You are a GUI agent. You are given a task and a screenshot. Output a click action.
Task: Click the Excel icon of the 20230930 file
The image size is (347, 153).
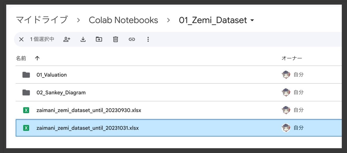coord(26,110)
